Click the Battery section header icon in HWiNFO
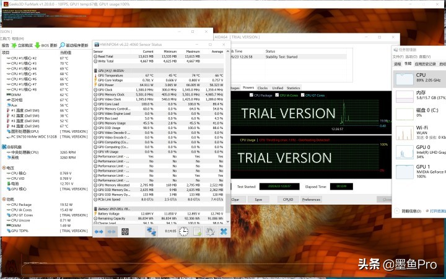Image resolution: width=446 pixels, height=279 pixels. click(x=95, y=209)
